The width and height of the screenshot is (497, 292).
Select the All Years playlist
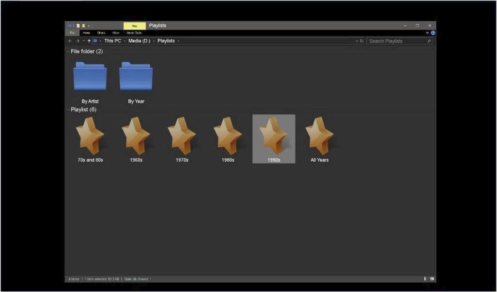tap(320, 137)
